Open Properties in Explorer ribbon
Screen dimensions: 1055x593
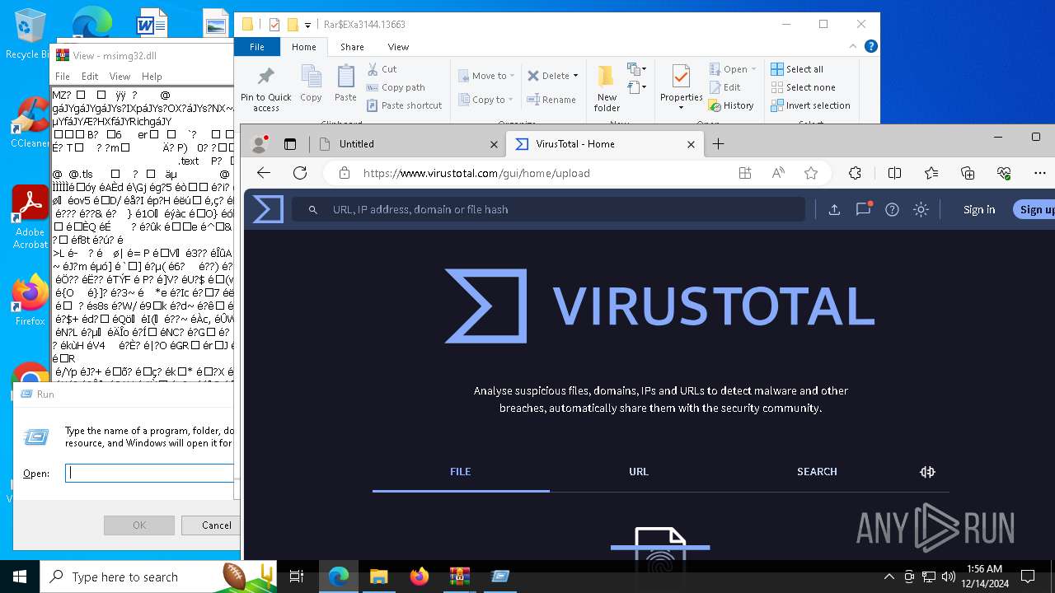point(681,83)
